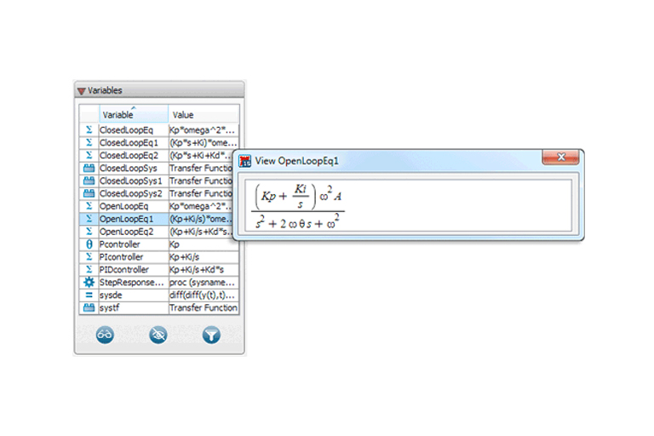Collapse the Variables panel triangle

click(81, 90)
